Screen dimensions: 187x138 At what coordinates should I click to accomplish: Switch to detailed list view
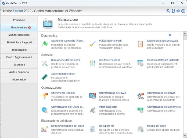point(175,35)
